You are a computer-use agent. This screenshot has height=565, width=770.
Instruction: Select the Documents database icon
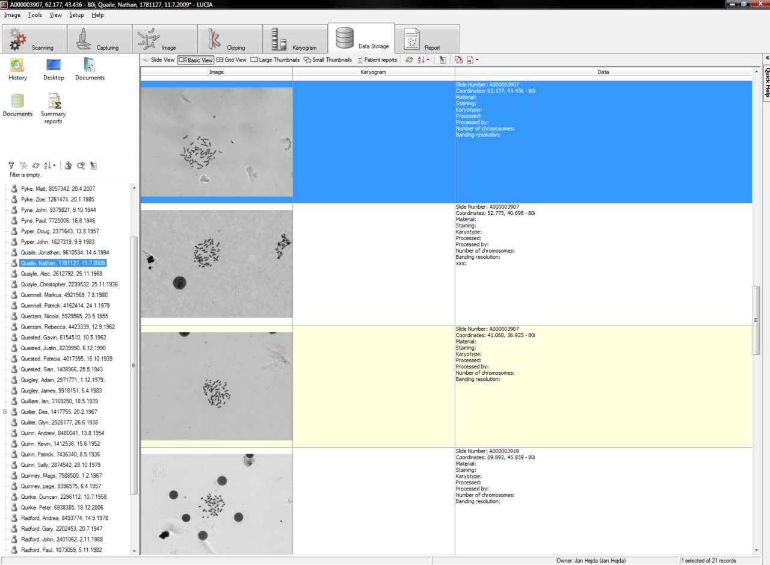(x=17, y=105)
